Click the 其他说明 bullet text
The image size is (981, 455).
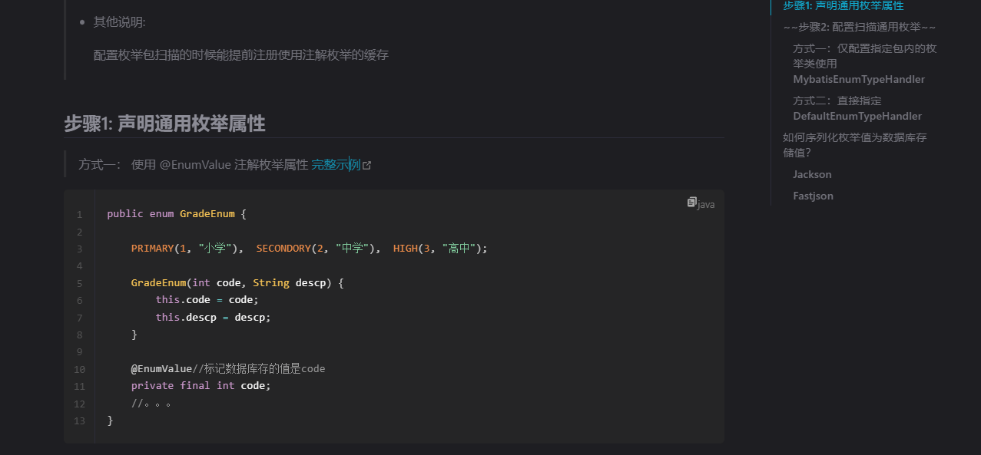(x=119, y=21)
